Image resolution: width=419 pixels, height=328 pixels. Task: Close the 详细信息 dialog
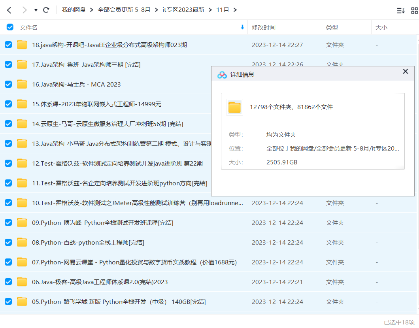405,72
